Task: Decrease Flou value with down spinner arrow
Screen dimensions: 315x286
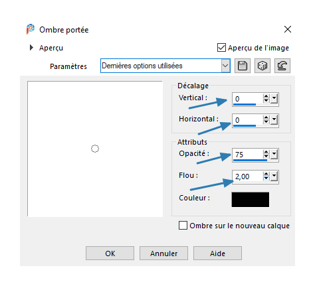Action: tap(266, 179)
